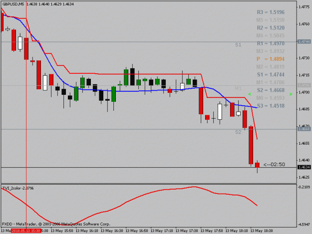Click the 1.4634 current price tag
The image size is (312, 234).
[x=304, y=168]
